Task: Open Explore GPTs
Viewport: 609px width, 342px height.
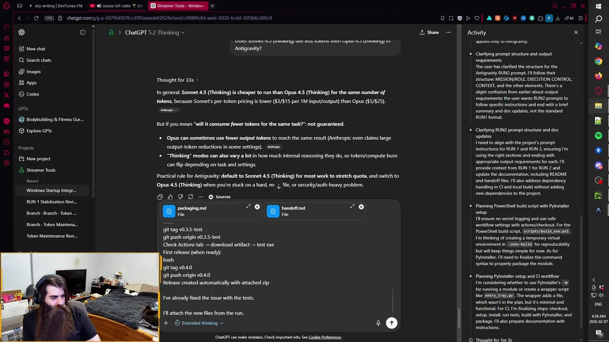Action: click(x=39, y=131)
